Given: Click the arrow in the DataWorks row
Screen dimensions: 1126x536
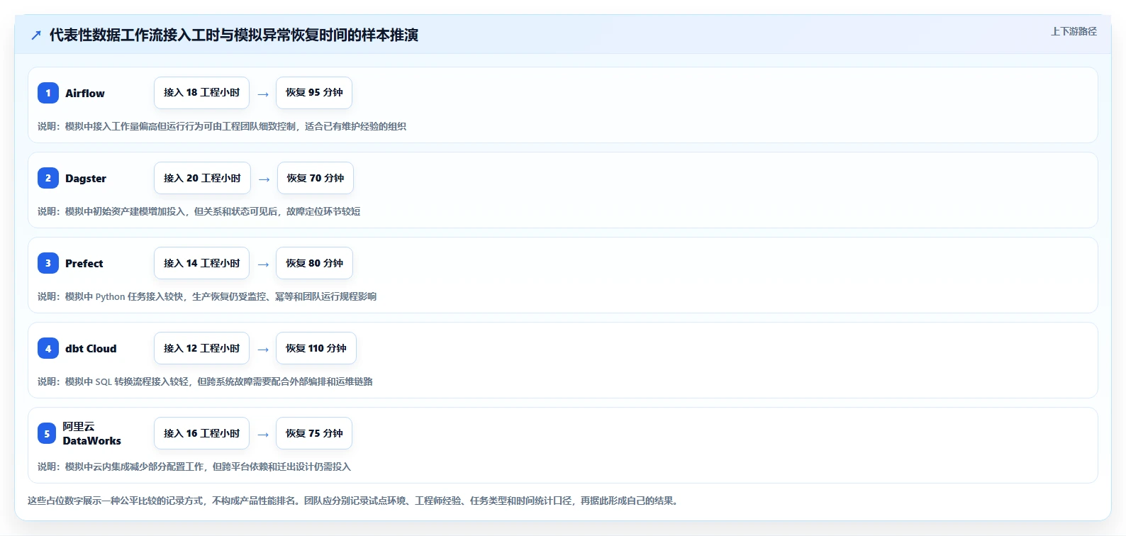Looking at the screenshot, I should click(x=263, y=435).
